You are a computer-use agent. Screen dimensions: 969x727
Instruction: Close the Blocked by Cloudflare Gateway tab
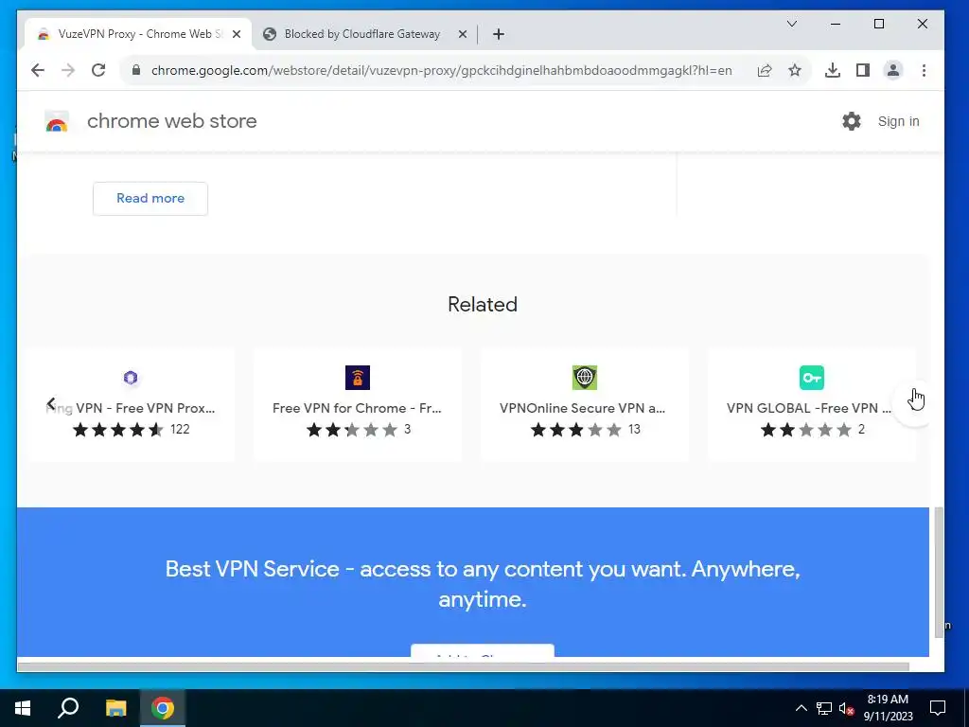point(462,35)
